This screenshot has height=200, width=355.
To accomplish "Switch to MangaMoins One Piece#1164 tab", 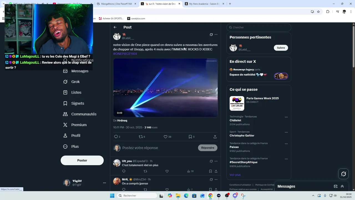I will [x=116, y=4].
